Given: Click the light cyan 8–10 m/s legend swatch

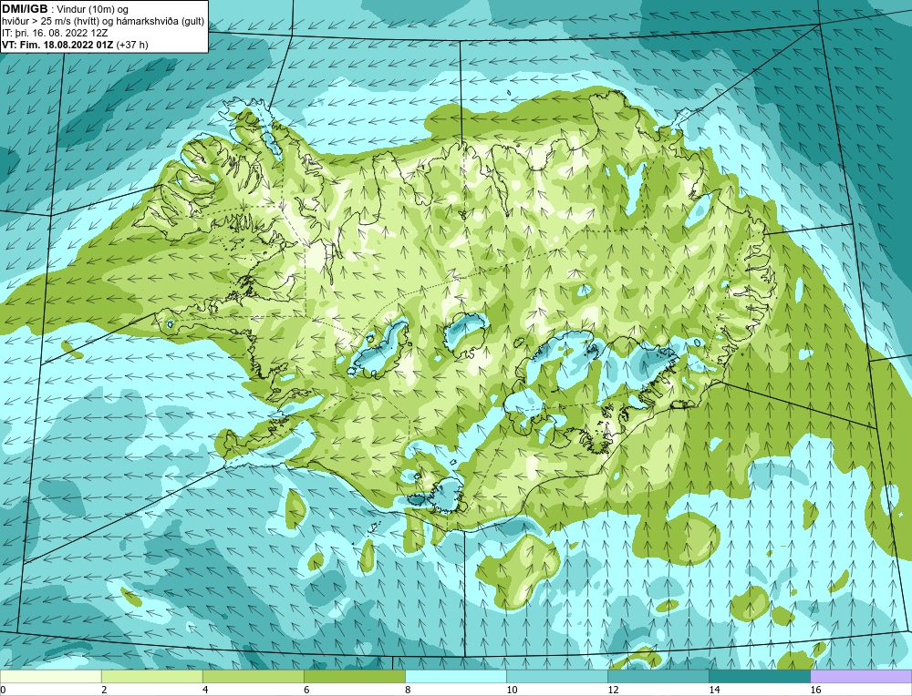Looking at the screenshot, I should click(x=455, y=676).
